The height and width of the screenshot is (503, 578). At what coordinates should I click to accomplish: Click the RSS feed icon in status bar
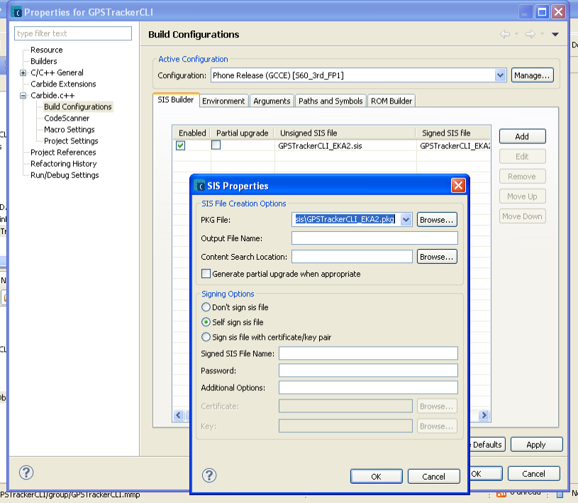[x=501, y=494]
